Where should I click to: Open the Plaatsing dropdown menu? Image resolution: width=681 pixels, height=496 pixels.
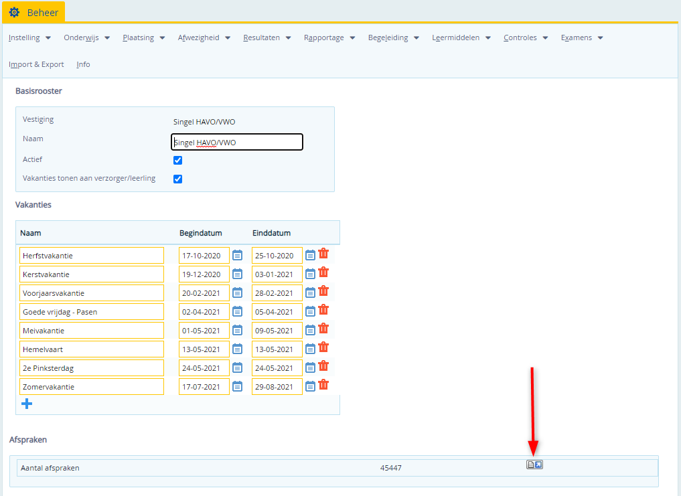pyautogui.click(x=144, y=37)
